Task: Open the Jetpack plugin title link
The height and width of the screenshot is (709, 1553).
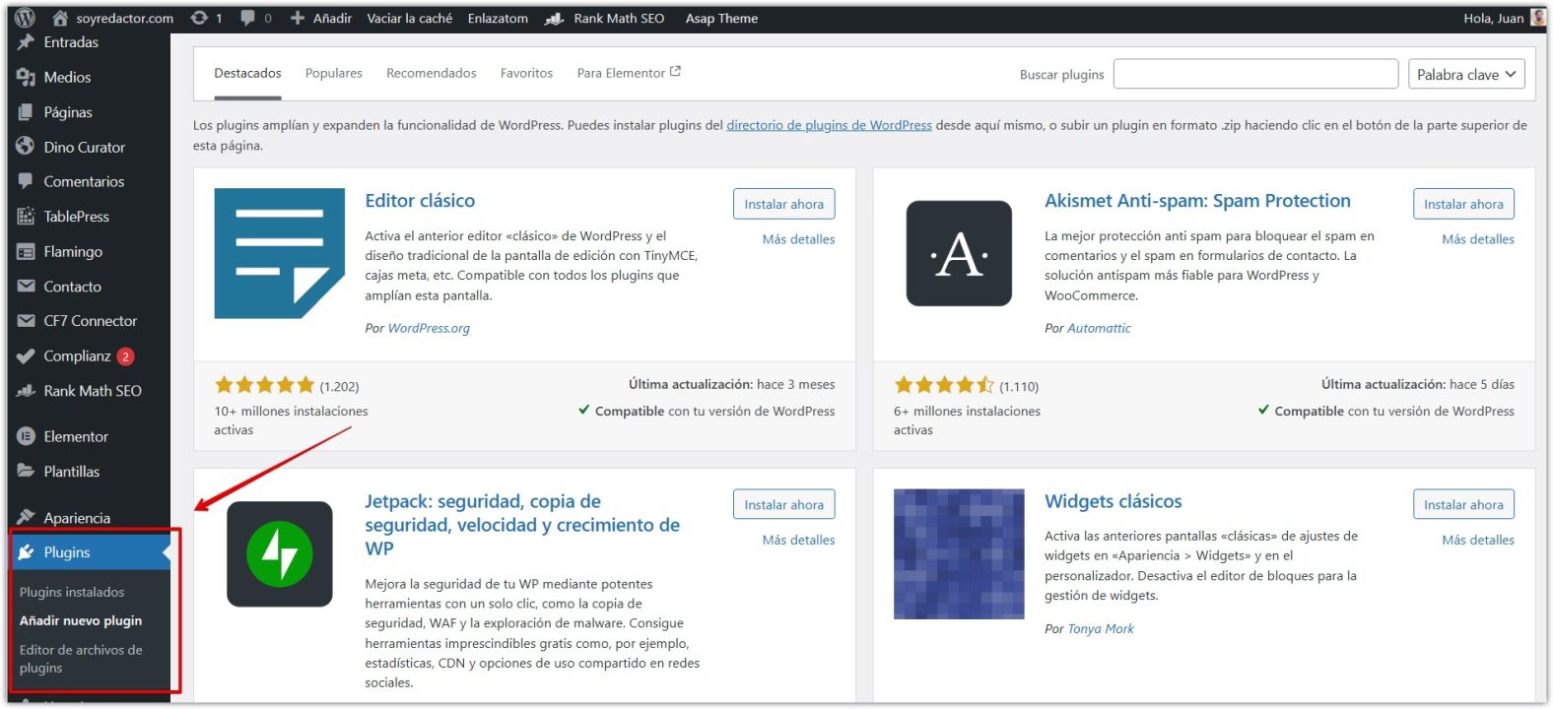Action: click(x=522, y=525)
